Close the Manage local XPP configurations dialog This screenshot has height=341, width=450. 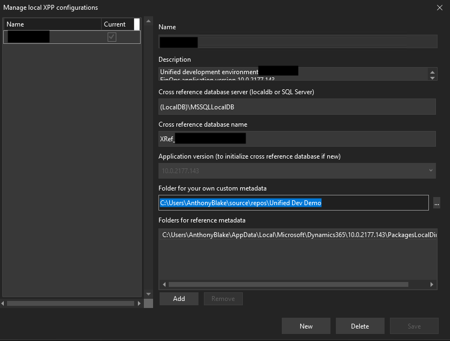tap(439, 8)
